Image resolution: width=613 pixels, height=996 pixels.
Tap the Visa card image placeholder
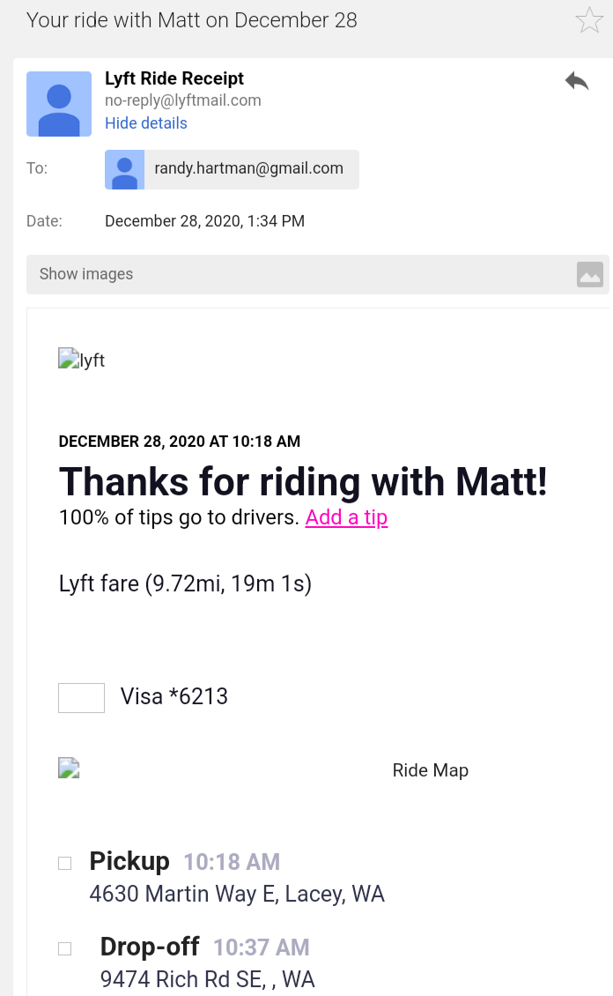click(x=81, y=697)
